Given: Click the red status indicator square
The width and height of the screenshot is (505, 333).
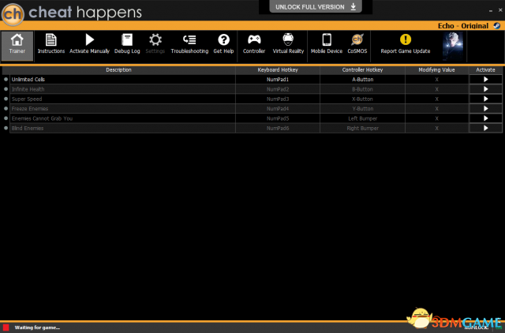Looking at the screenshot, I should pos(6,327).
